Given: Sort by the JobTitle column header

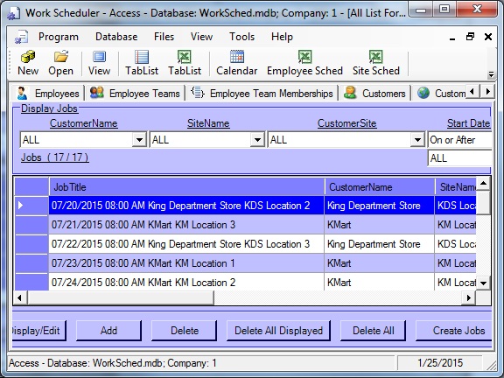Looking at the screenshot, I should (x=186, y=187).
